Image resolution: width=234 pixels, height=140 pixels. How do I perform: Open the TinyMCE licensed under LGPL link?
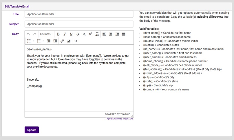(119, 119)
